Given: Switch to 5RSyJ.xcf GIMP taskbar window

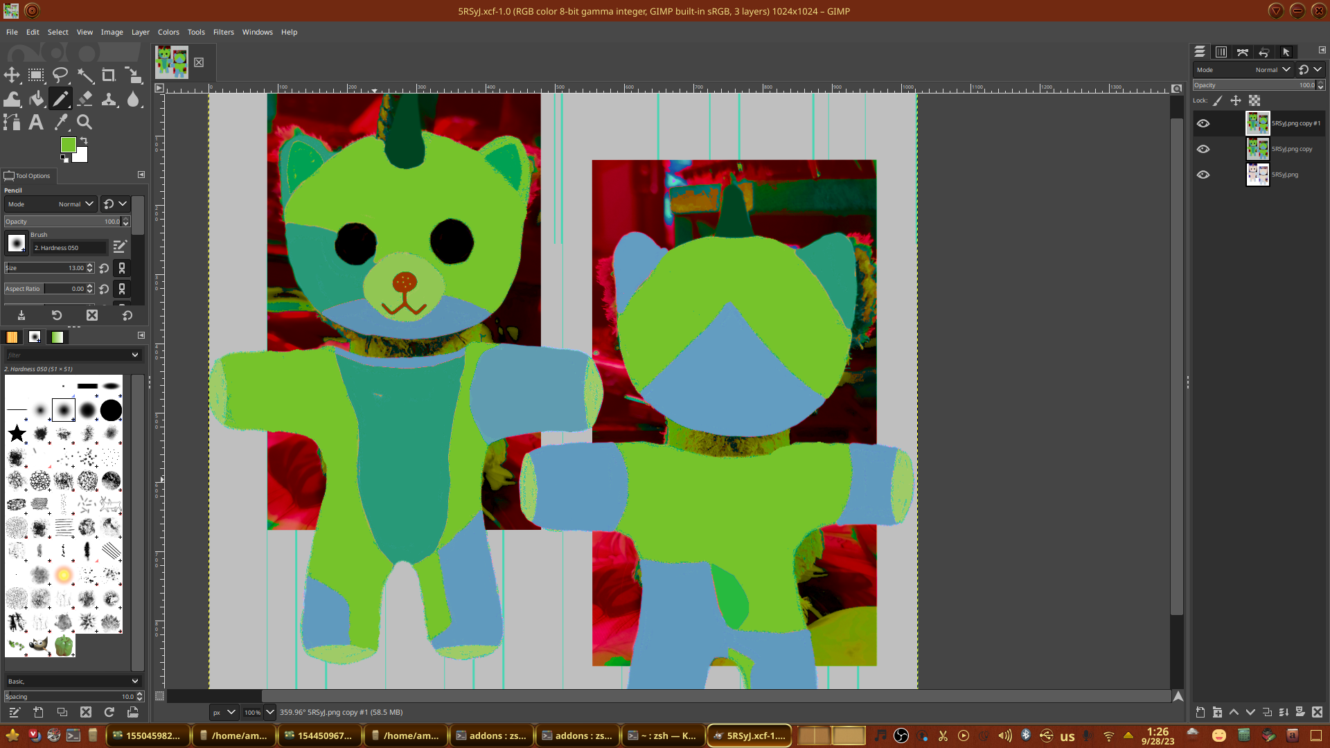Looking at the screenshot, I should [x=750, y=736].
